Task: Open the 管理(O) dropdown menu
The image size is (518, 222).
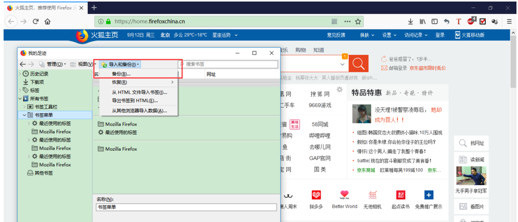Action: 53,64
